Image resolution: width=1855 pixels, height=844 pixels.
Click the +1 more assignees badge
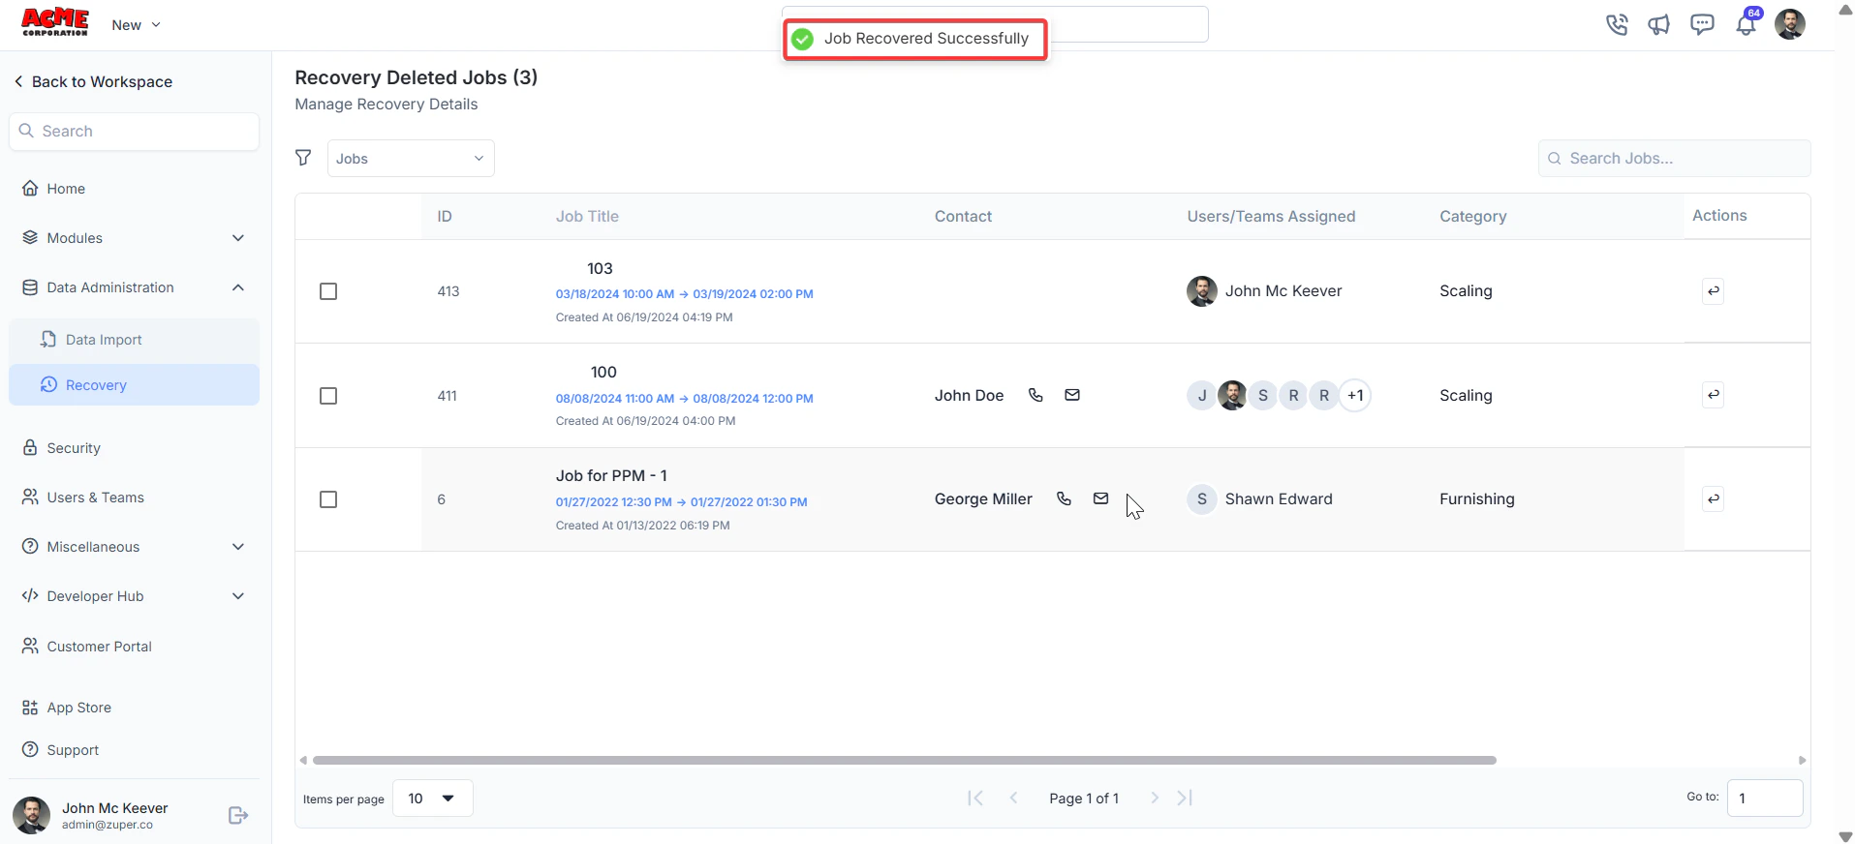pyautogui.click(x=1355, y=395)
